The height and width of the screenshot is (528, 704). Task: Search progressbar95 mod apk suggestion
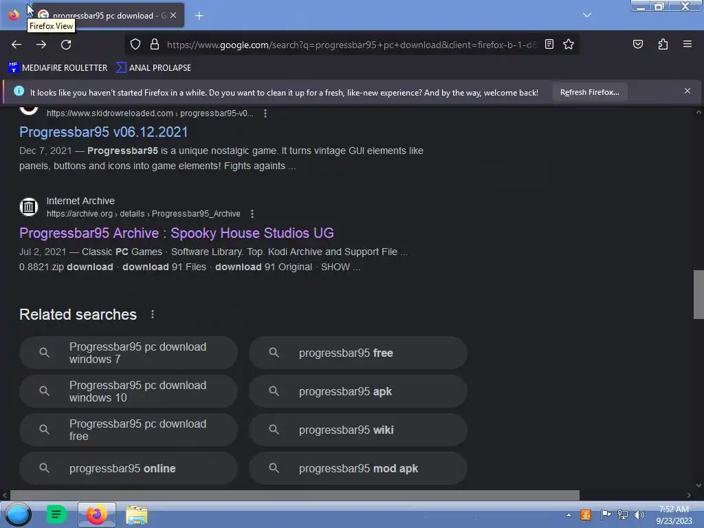358,468
